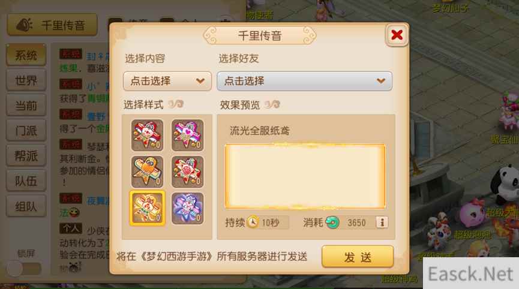The image size is (519, 289).
Task: Switch to the 世界 chat tab
Action: pos(26,80)
